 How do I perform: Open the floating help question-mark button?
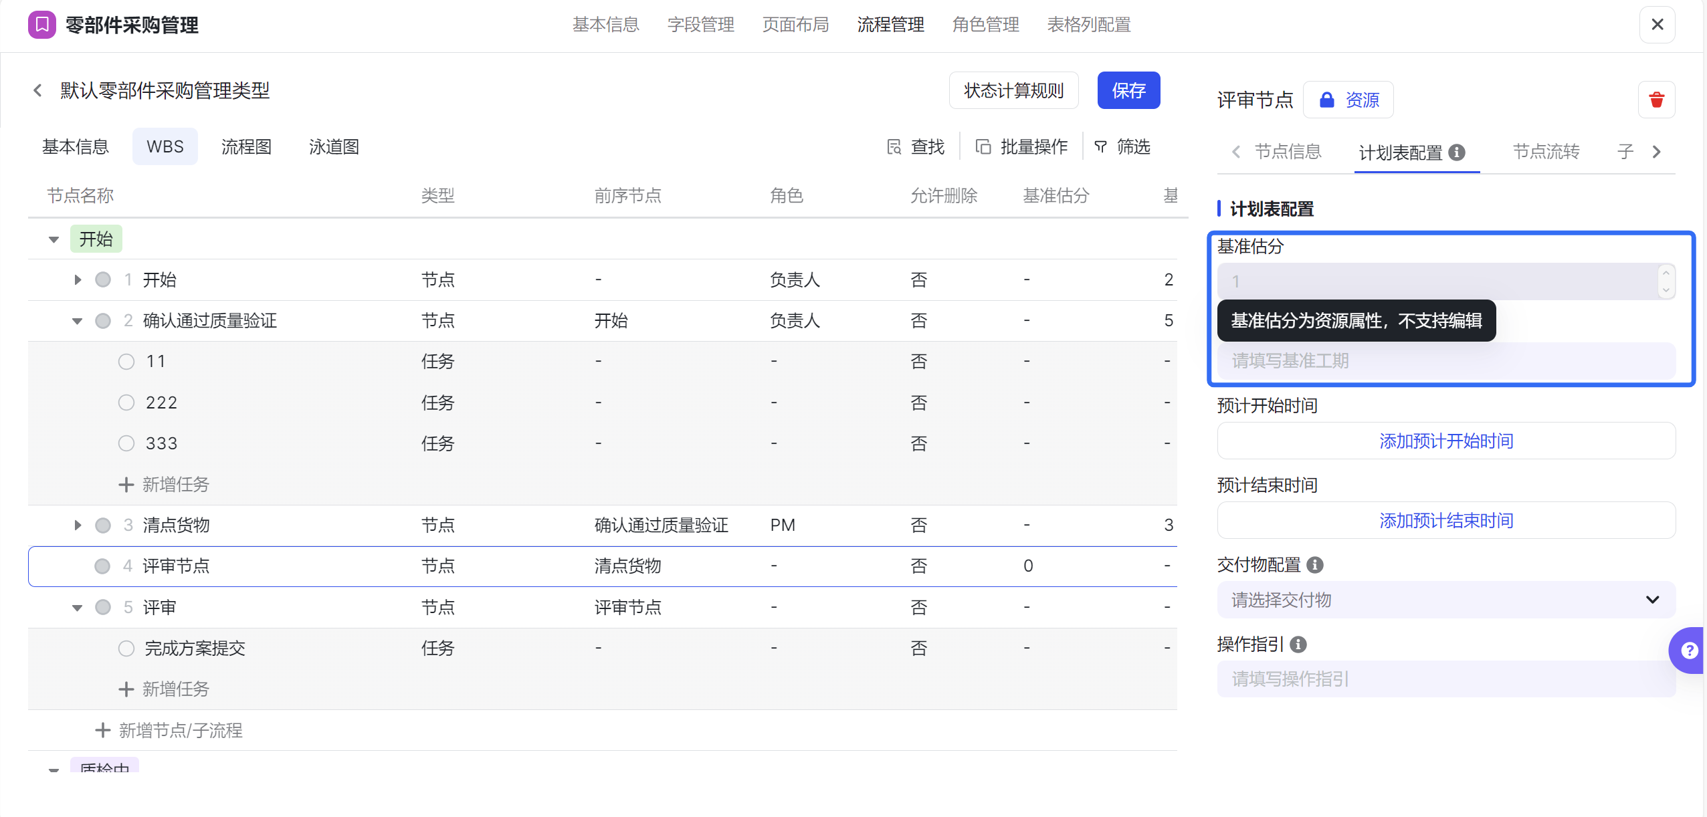1688,650
